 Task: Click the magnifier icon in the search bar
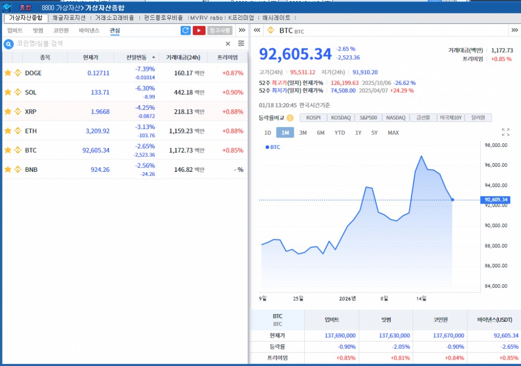point(7,43)
